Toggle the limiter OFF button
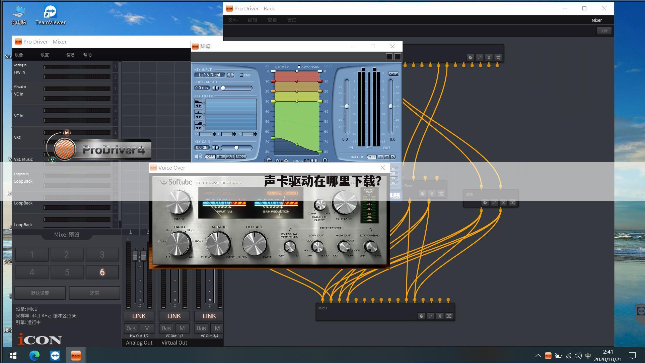The image size is (645, 363). tap(372, 157)
